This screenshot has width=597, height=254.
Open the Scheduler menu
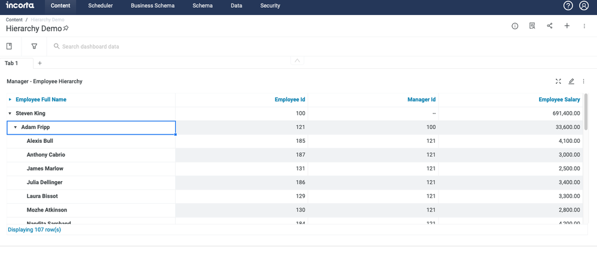(x=100, y=6)
